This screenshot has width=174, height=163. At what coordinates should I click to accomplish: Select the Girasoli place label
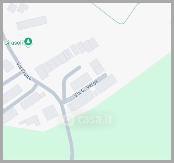point(14,43)
